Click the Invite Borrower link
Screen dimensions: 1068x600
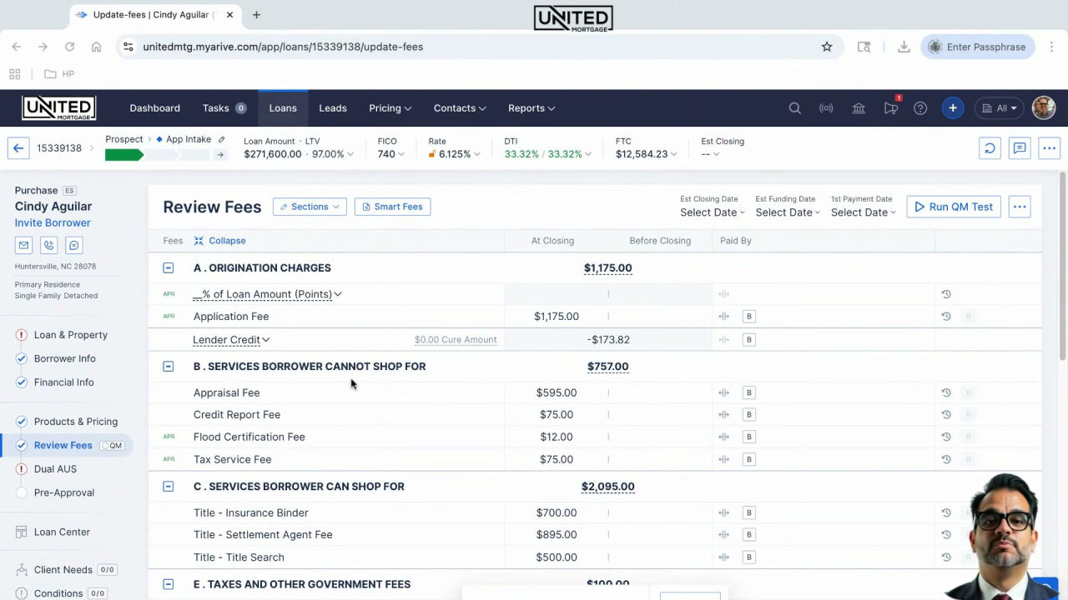click(53, 223)
